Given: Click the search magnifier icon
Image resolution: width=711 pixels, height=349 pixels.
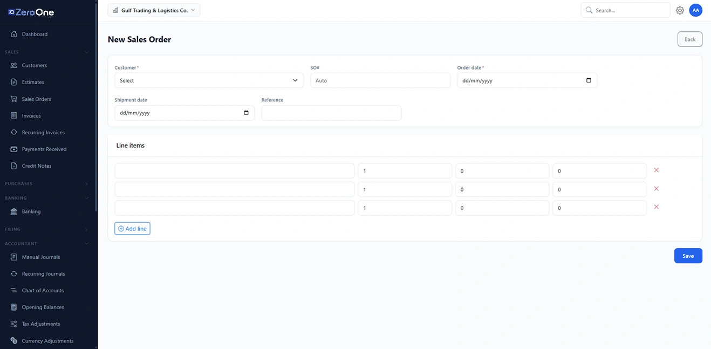Looking at the screenshot, I should [589, 10].
